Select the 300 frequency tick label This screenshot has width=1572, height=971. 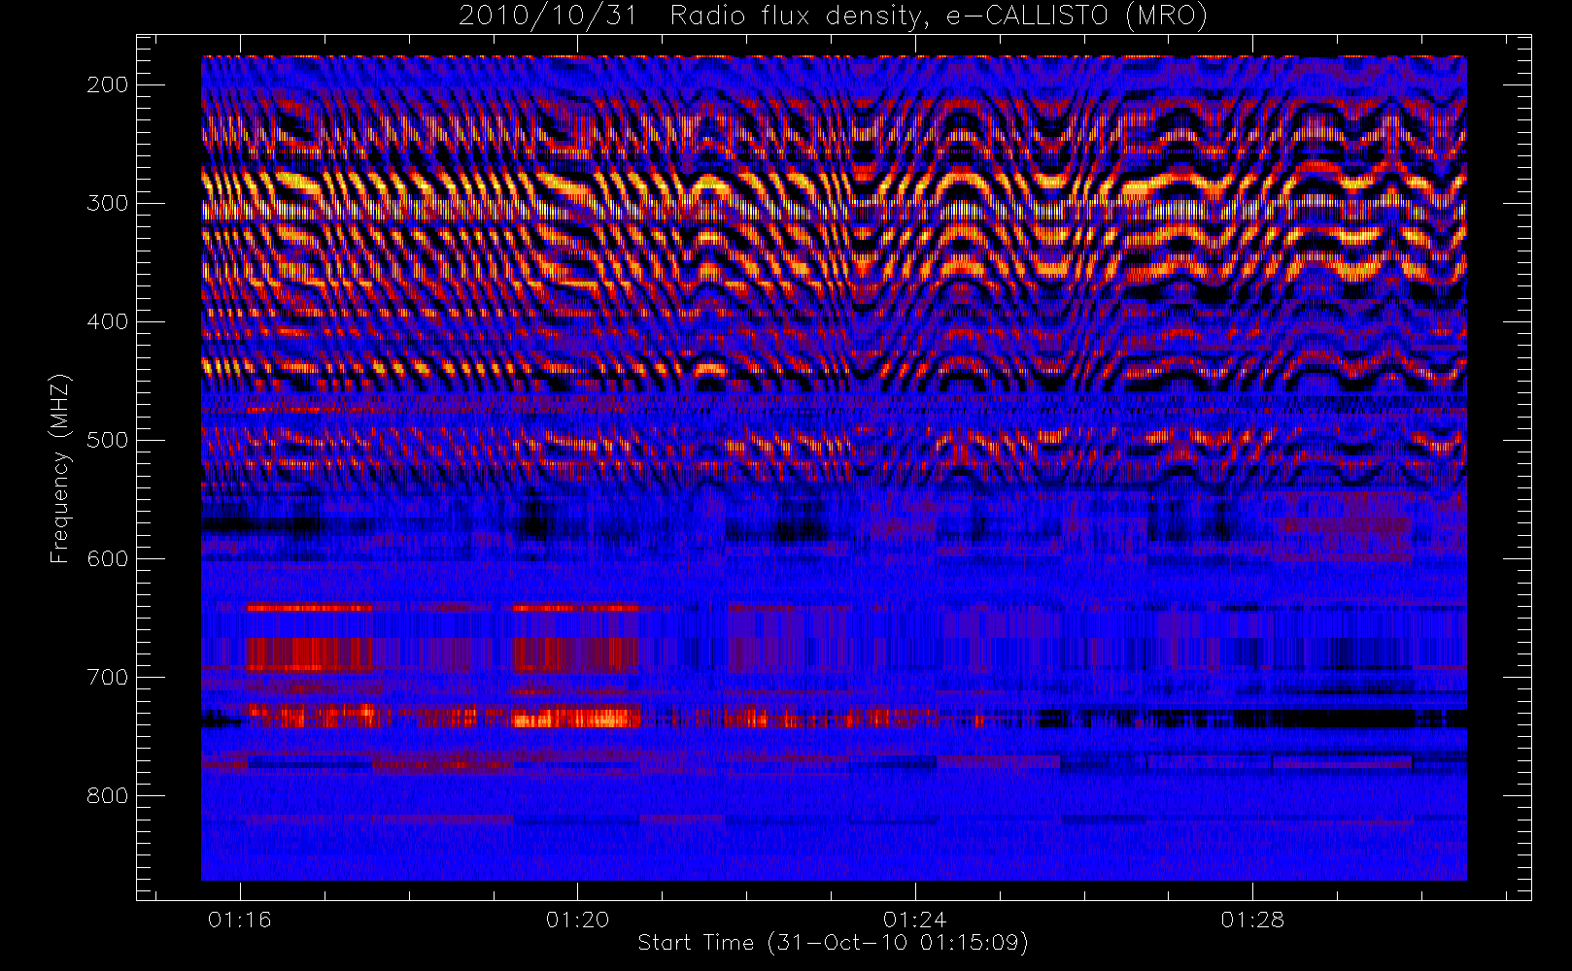[x=108, y=203]
